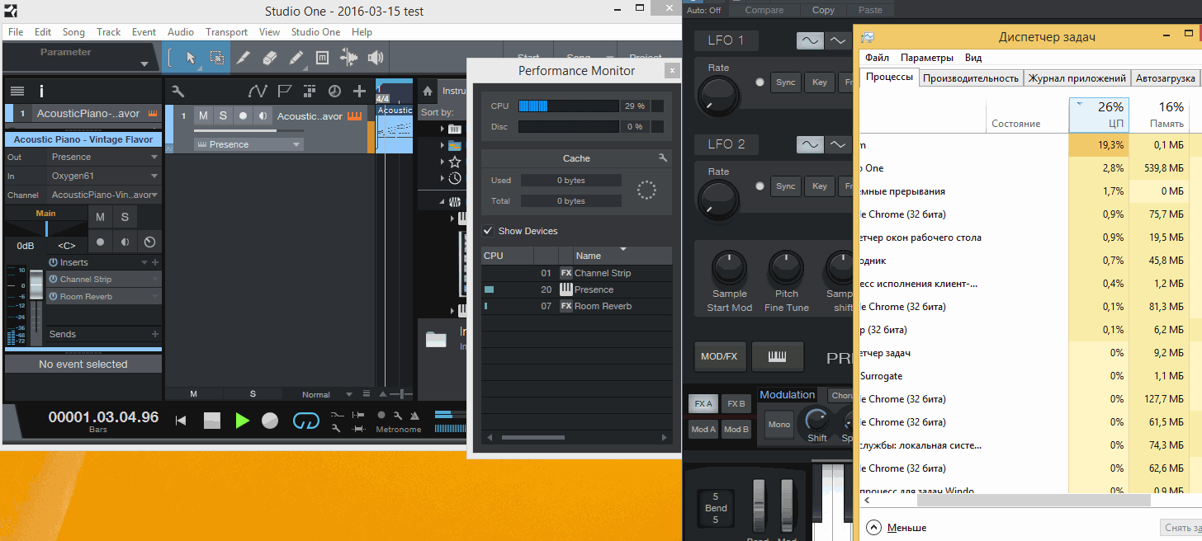Open Channel Strip insert dropdown arrow
Viewport: 1202px width, 541px height.
click(154, 280)
